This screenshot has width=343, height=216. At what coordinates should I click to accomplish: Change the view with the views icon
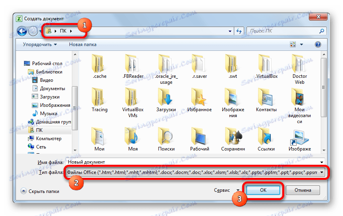point(293,44)
